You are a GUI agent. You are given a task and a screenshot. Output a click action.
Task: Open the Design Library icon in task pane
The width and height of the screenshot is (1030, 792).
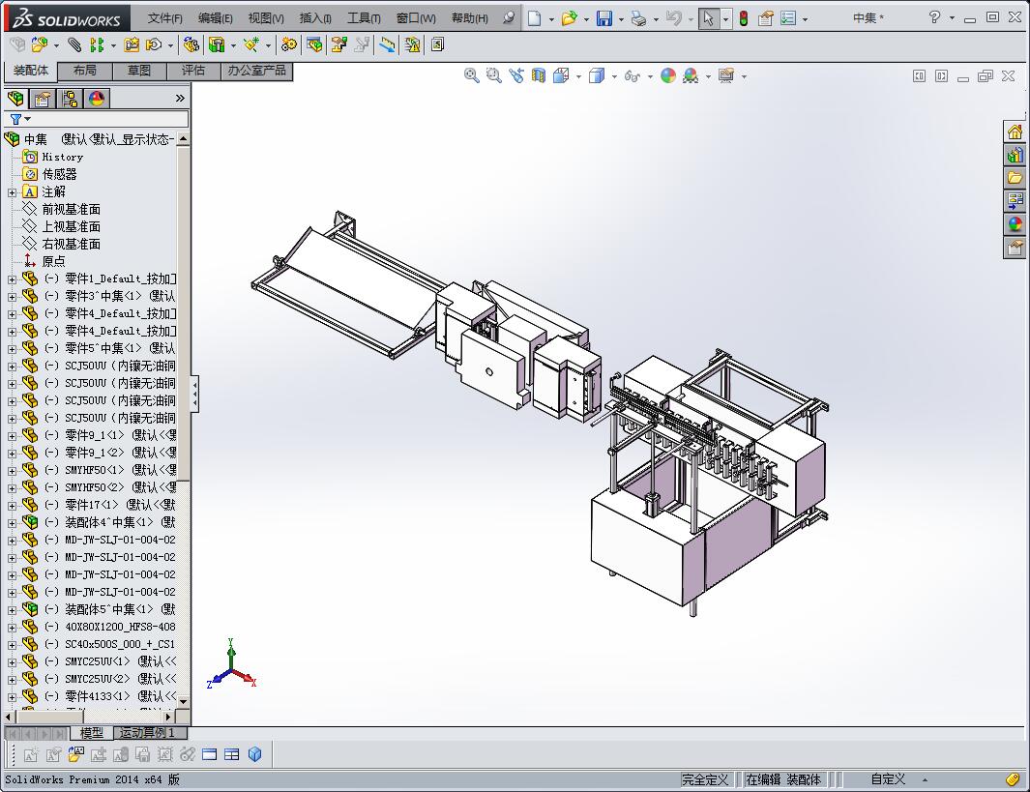pyautogui.click(x=1015, y=155)
